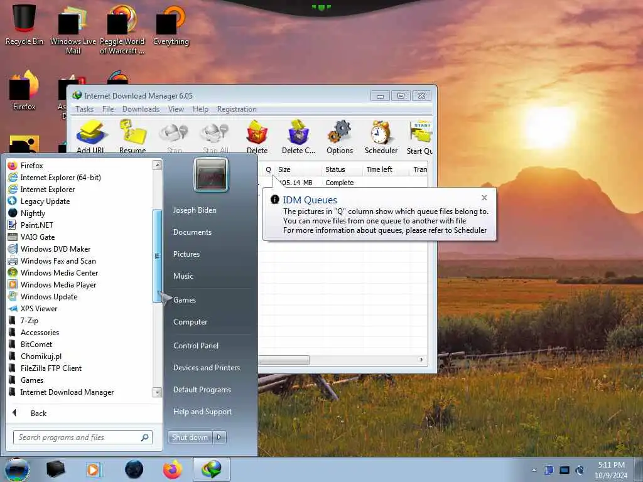This screenshot has height=482, width=643.
Task: Sort by the Time left column header
Action: [x=386, y=169]
